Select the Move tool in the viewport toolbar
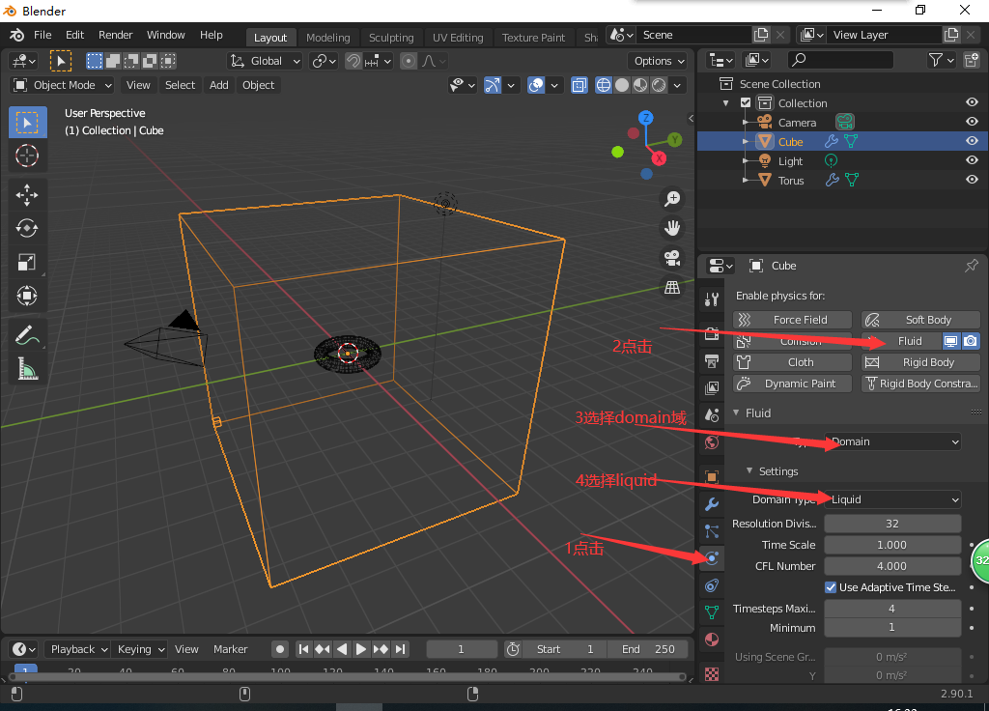 point(27,194)
